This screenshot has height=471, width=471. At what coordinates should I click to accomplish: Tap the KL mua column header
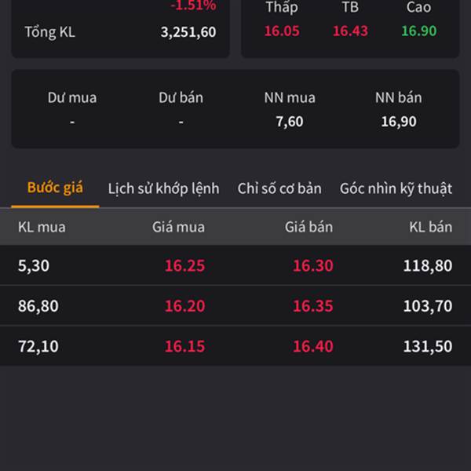(42, 227)
